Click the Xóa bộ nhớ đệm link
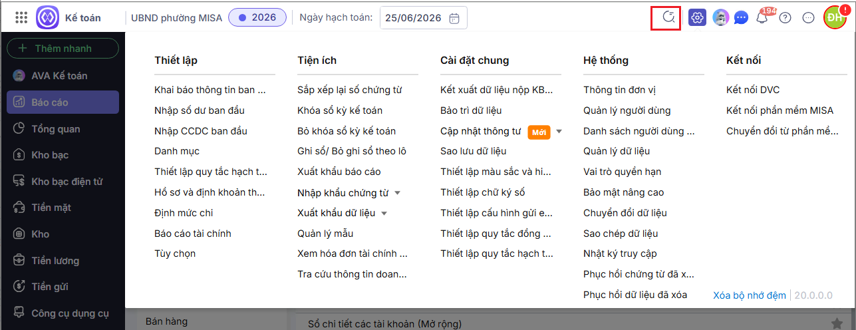This screenshot has width=856, height=330. point(750,295)
